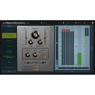Open the Edit screen

pos(72,23)
